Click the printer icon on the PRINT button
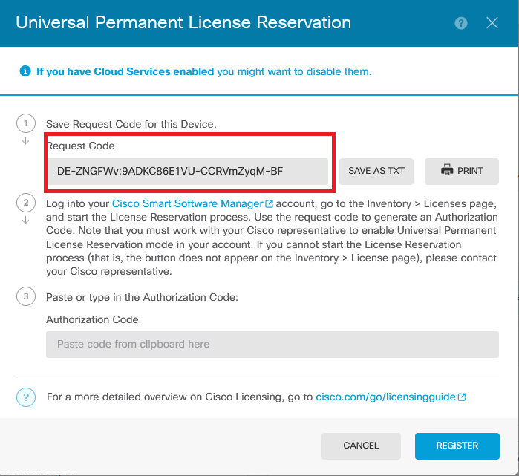Viewport: 519px width, 476px height. [447, 170]
